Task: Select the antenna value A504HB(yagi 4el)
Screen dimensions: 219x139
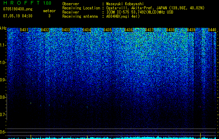Action: tap(123, 16)
